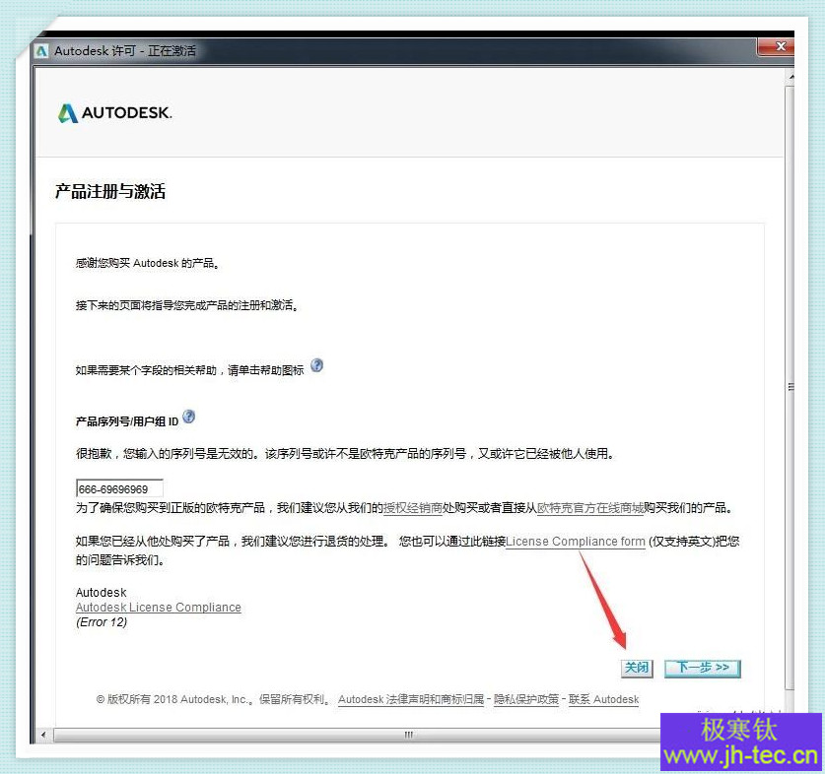Click the Autodesk logo in the header
The width and height of the screenshot is (825, 774).
[x=115, y=113]
